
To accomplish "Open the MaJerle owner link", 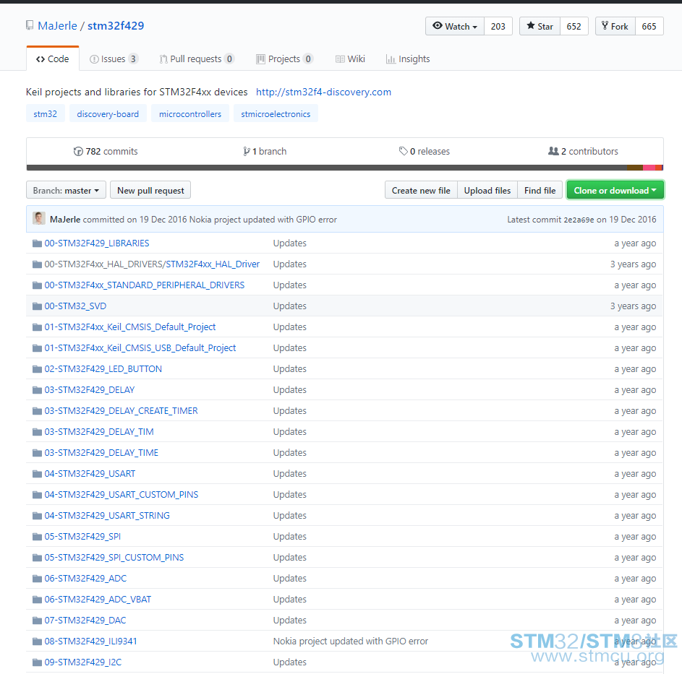I will tap(57, 25).
